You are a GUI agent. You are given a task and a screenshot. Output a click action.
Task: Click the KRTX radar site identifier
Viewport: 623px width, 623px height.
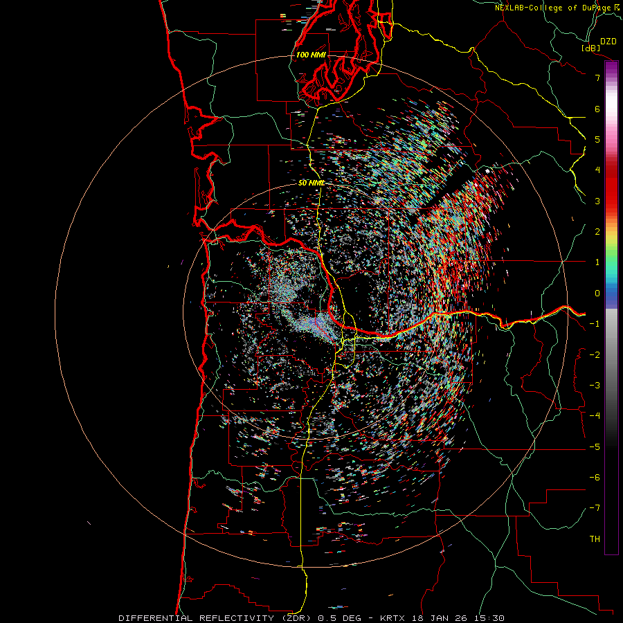click(392, 618)
